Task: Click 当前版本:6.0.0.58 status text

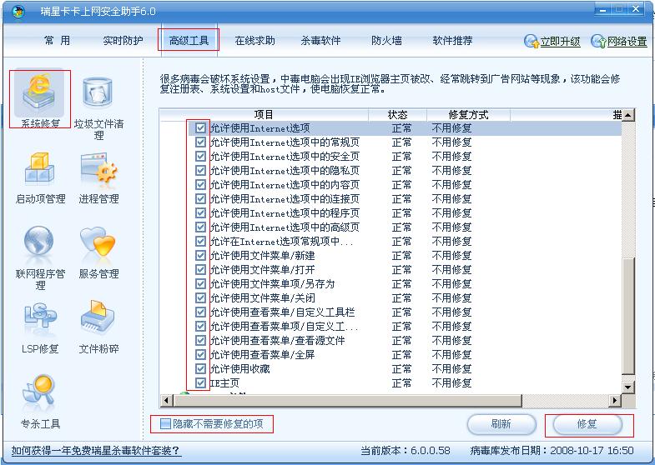Action: (x=406, y=451)
